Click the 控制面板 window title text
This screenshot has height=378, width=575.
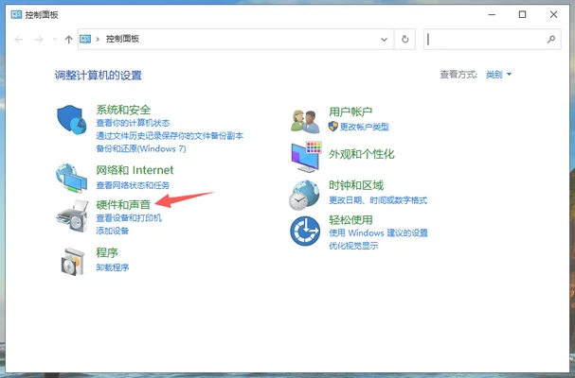point(42,14)
